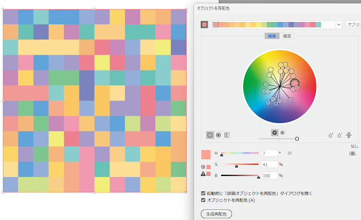This screenshot has height=220, width=361.
Task: Click the H value field
Action: [270, 153]
